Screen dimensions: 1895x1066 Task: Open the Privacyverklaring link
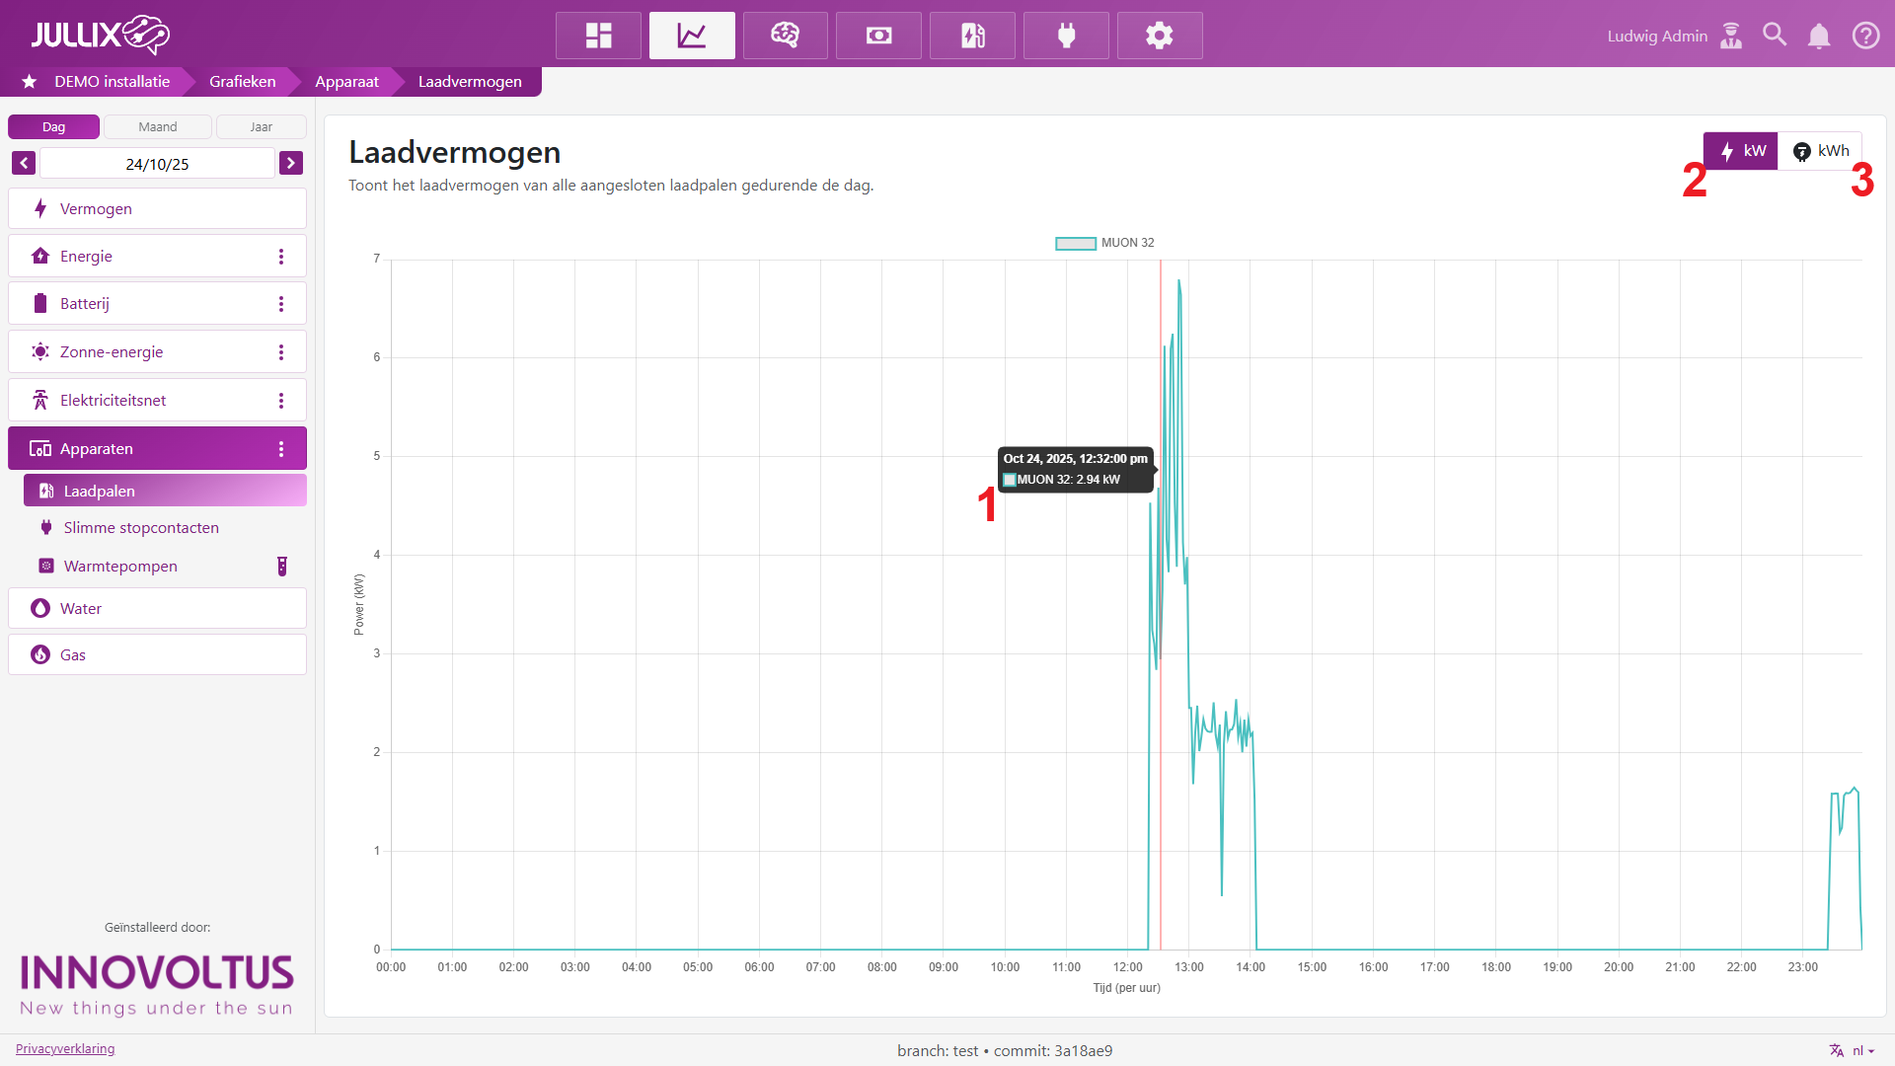pyautogui.click(x=65, y=1048)
